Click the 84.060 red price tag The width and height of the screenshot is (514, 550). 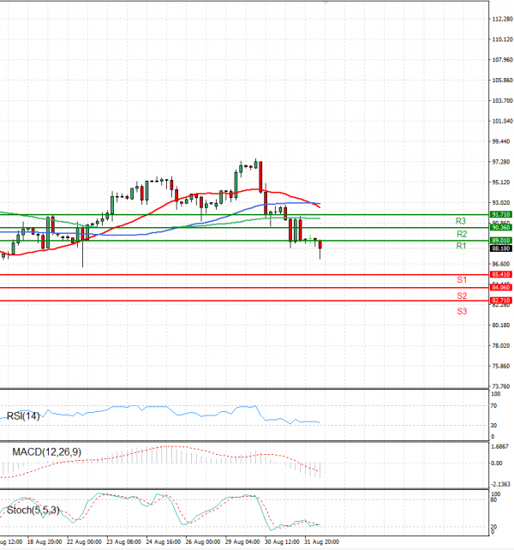coord(501,288)
